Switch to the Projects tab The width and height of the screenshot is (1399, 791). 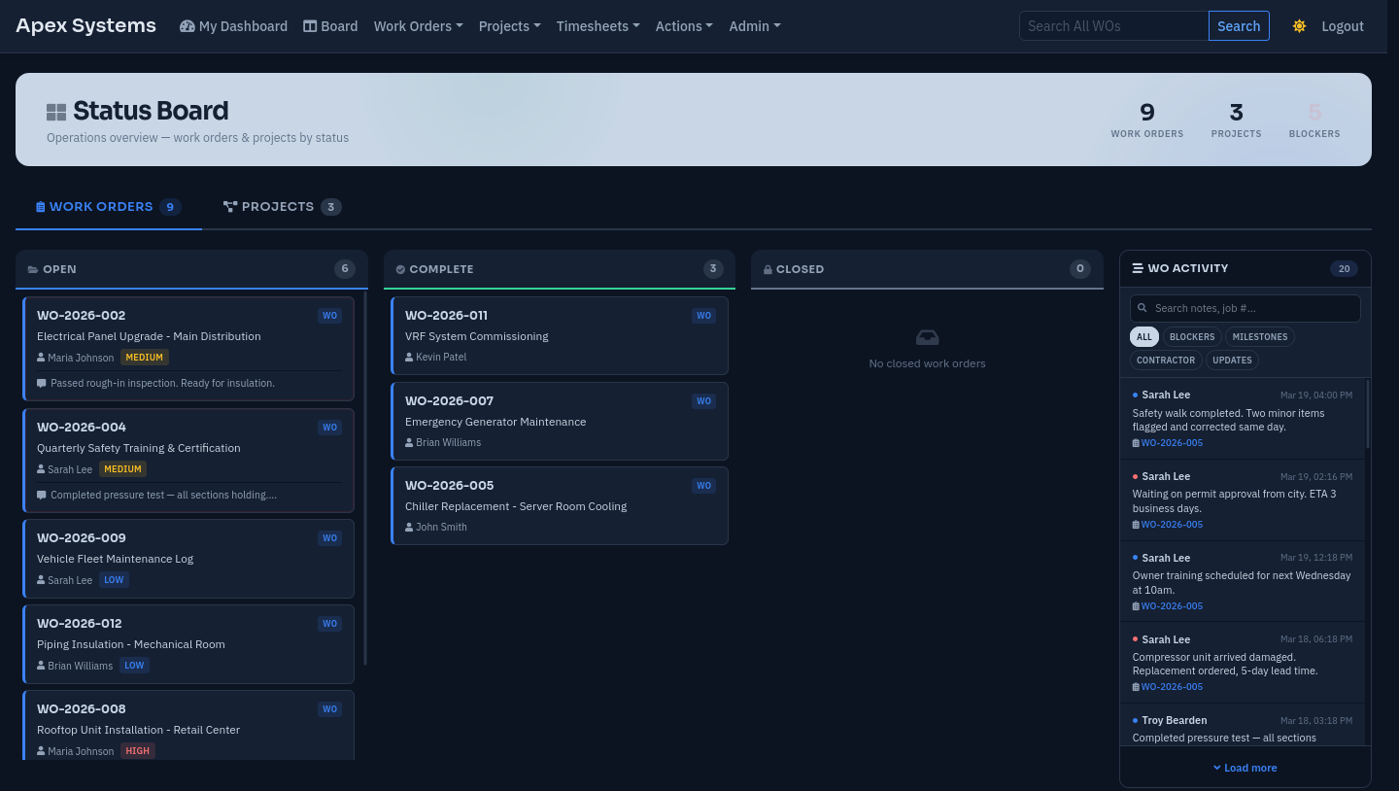281,207
